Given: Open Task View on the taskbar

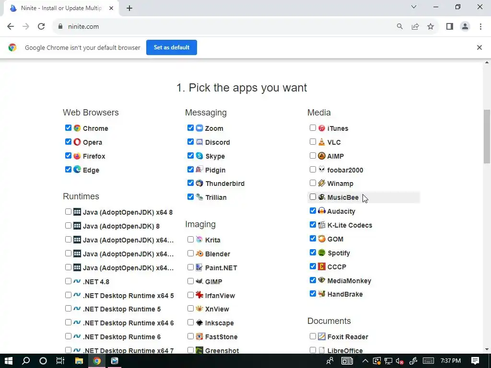Looking at the screenshot, I should click(x=60, y=361).
